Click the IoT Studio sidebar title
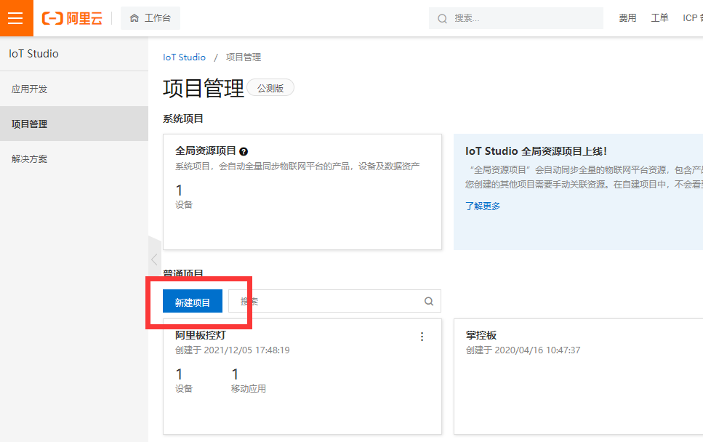 coord(33,53)
